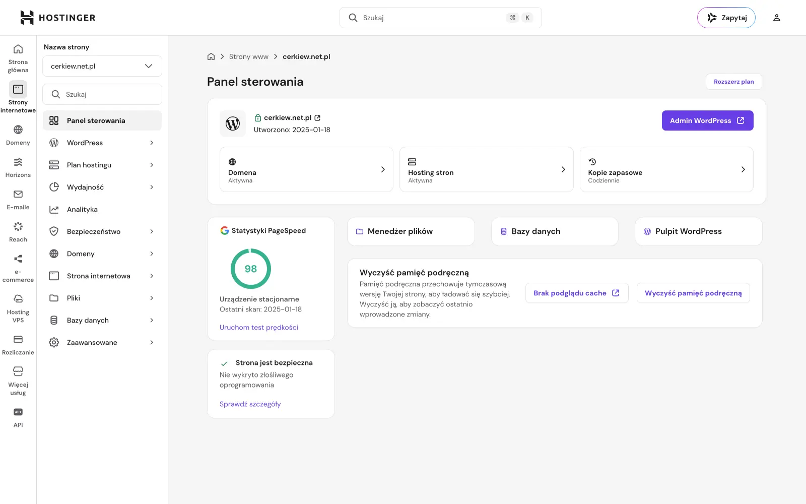Open the Pulpit WordPress card
Viewport: 806px width, 504px height.
coord(698,231)
